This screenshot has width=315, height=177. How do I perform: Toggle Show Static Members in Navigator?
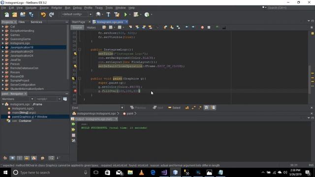coord(20,158)
